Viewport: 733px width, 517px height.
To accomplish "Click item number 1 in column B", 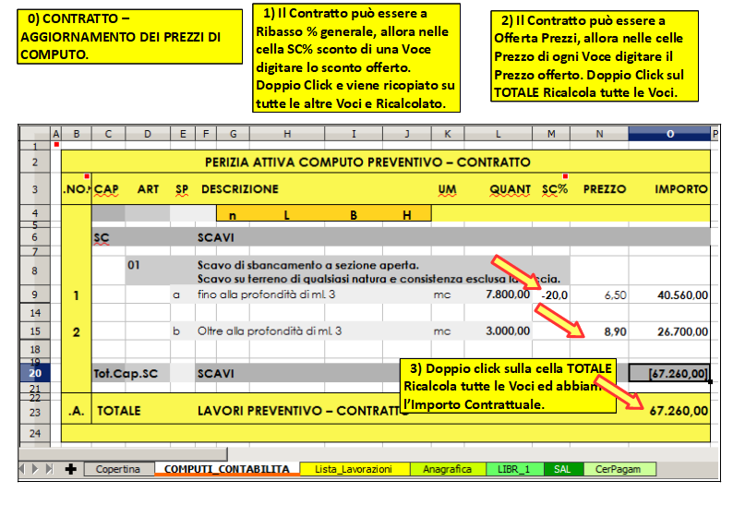I will (77, 295).
